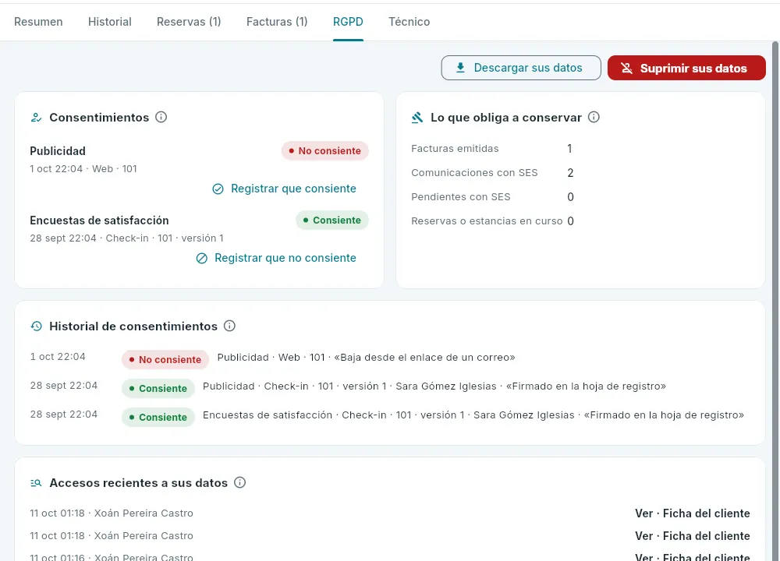The height and width of the screenshot is (561, 780).
Task: Switch to the Historial tab
Action: tap(110, 22)
